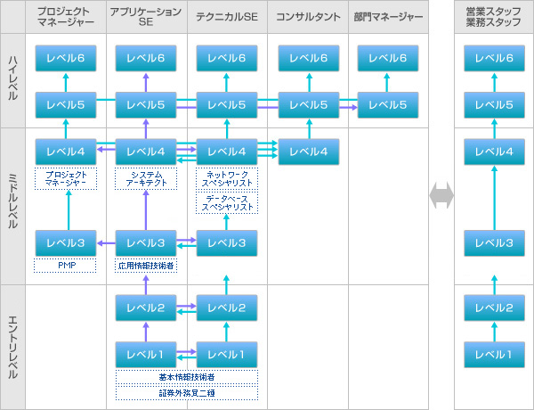Click the ミドルレベル row label
The width and height of the screenshot is (534, 410).
(12, 207)
